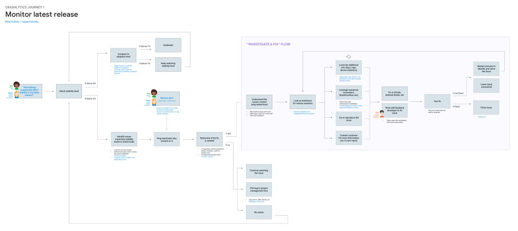Click Gina's avatar beside the stability question box

16,85
